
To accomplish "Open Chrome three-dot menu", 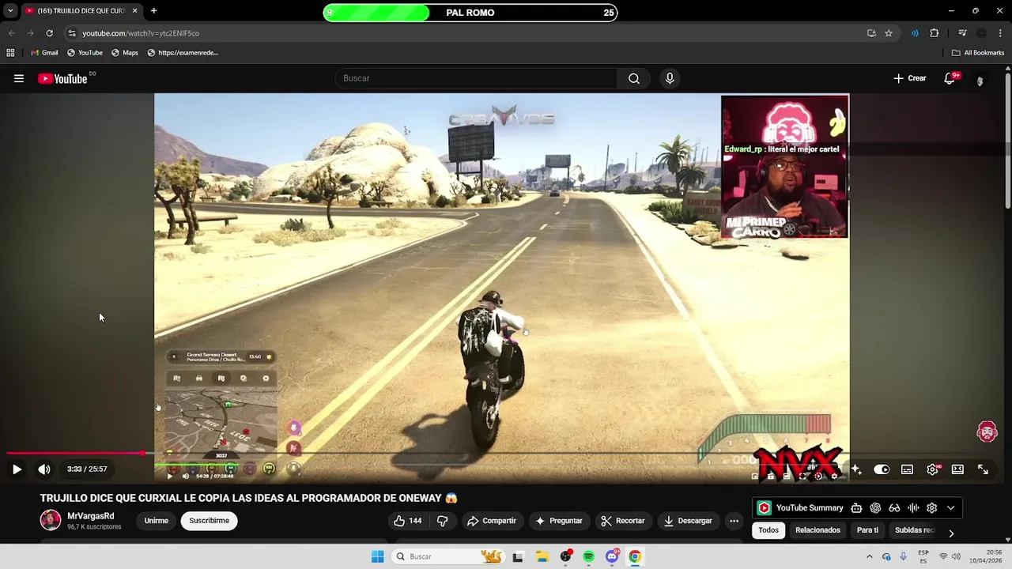I will tap(1000, 33).
